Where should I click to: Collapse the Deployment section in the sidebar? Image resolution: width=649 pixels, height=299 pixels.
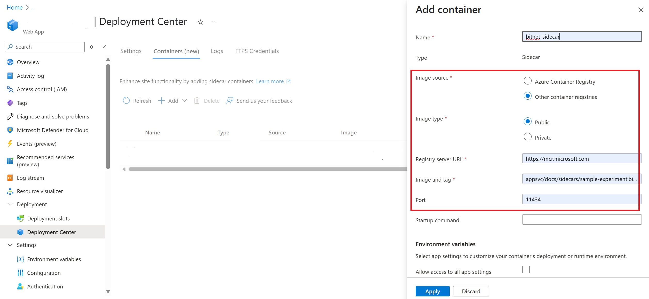pos(10,204)
